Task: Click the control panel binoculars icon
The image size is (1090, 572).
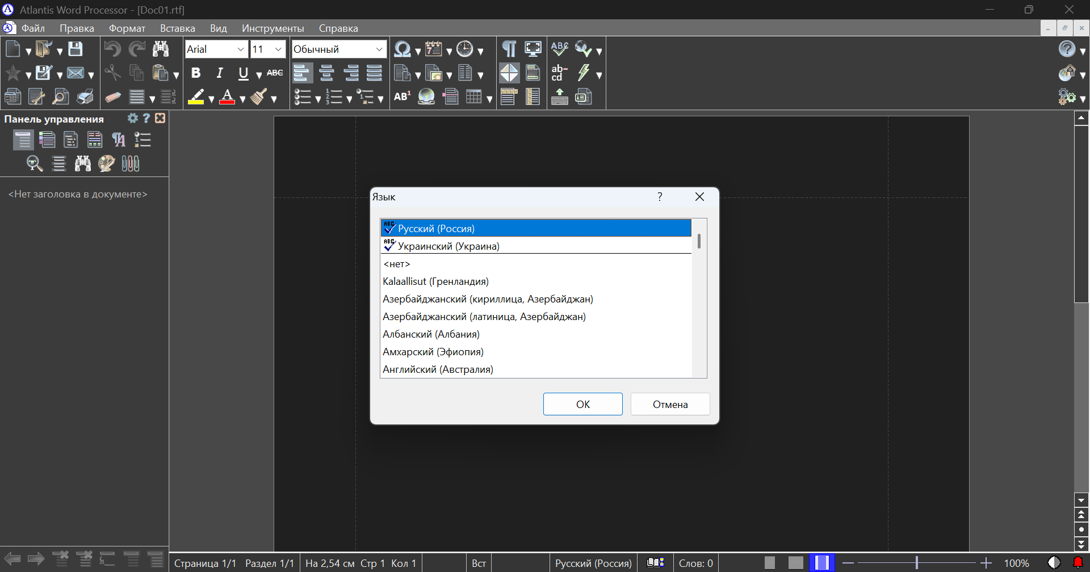Action: click(83, 163)
